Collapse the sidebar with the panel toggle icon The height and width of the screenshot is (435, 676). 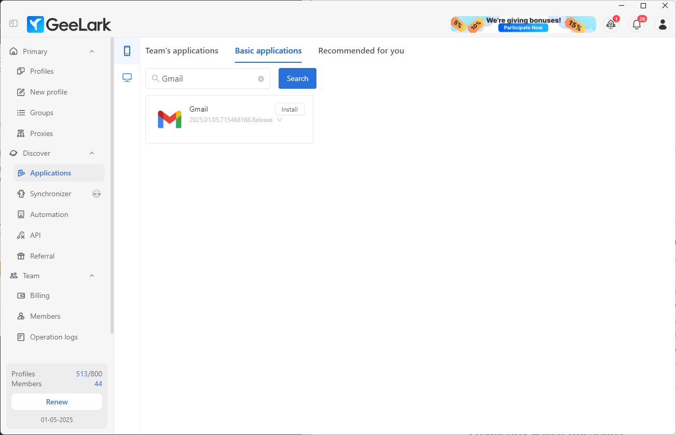pyautogui.click(x=13, y=23)
